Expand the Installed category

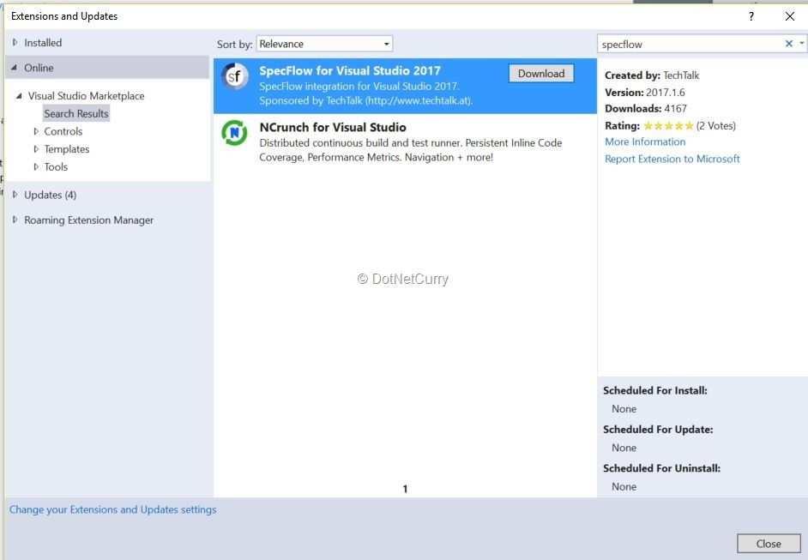(x=15, y=43)
